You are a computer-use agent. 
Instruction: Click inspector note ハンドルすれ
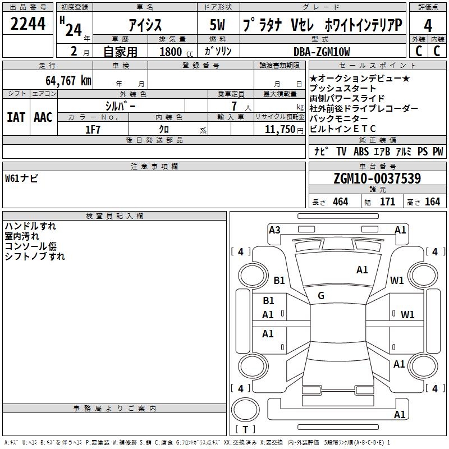point(30,226)
